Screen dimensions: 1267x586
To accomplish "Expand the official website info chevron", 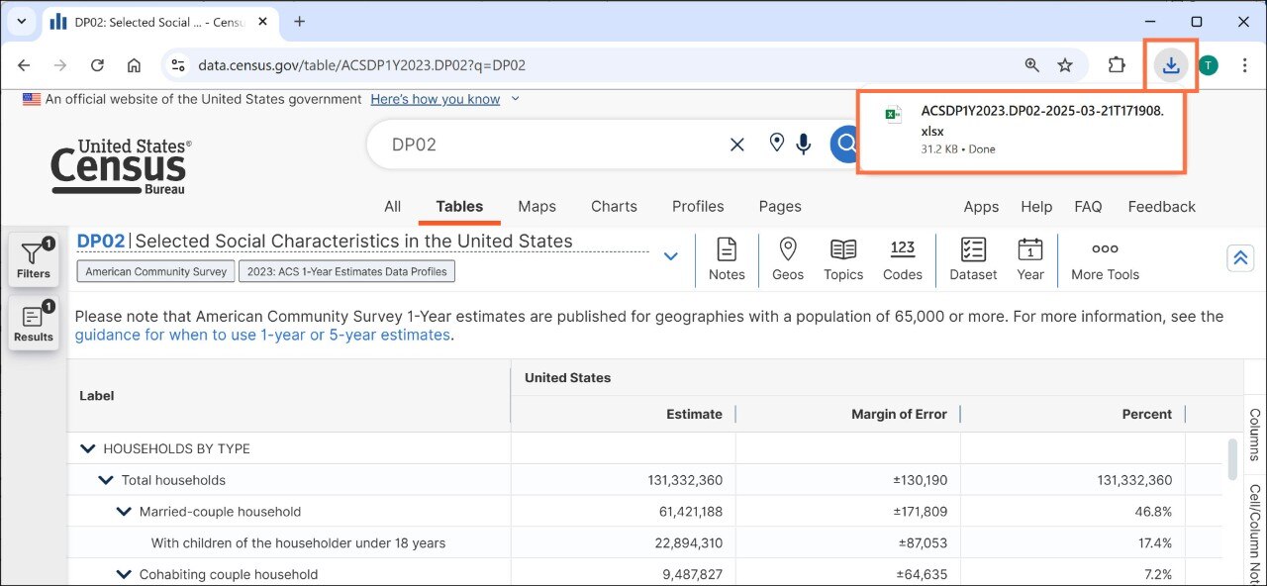I will click(x=515, y=99).
